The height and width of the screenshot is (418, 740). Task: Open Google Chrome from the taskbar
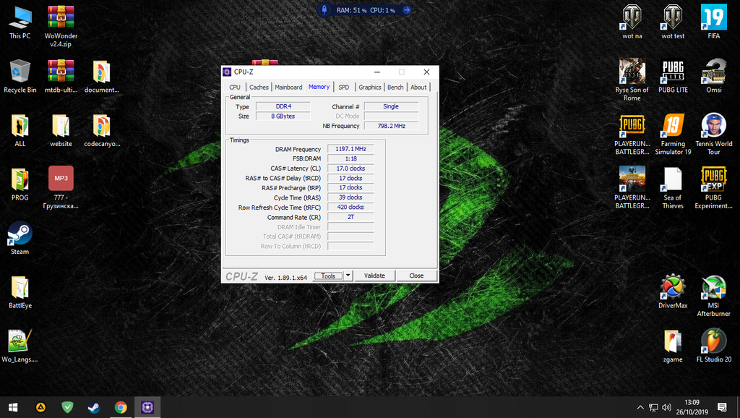(x=121, y=407)
